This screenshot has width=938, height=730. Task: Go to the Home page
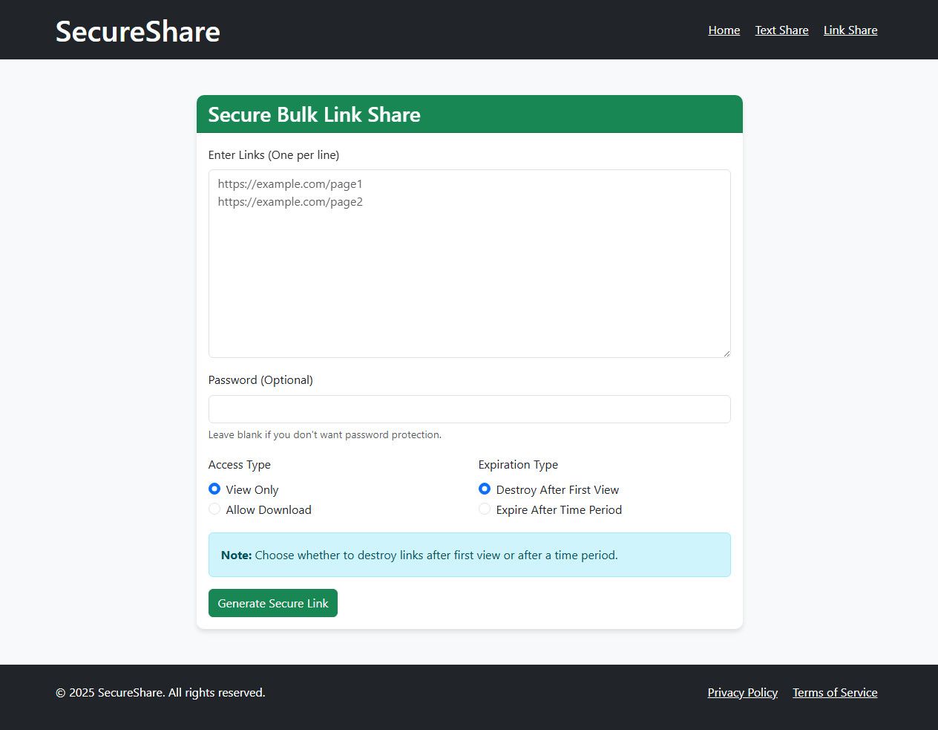tap(724, 30)
